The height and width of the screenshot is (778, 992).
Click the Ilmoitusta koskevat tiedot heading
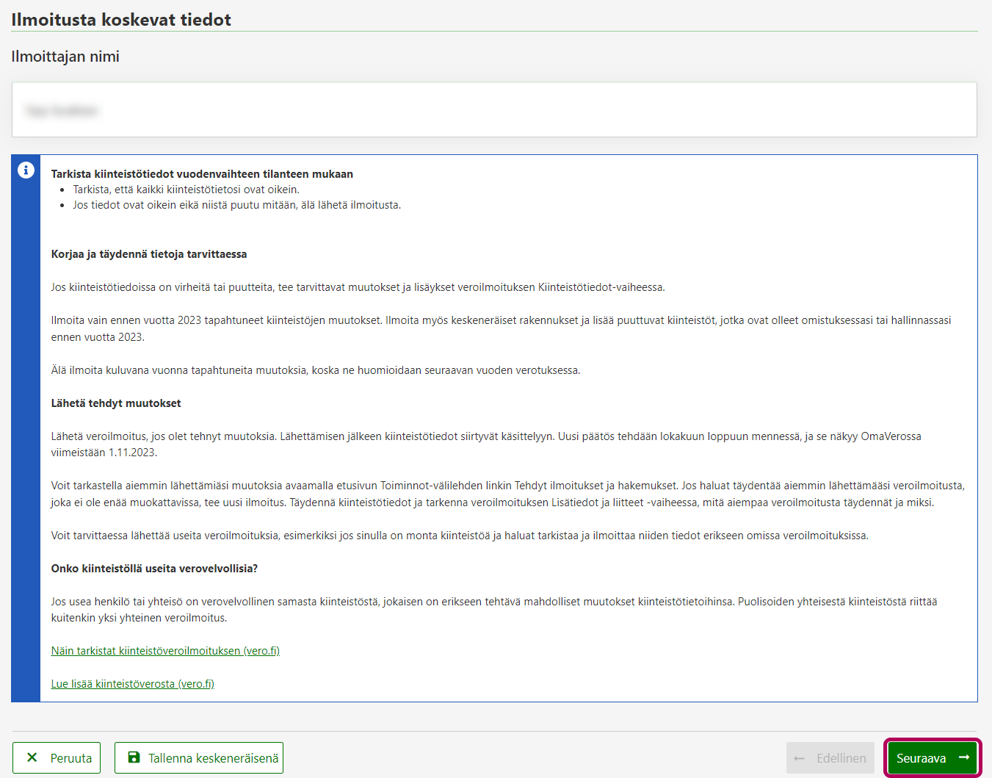(121, 20)
